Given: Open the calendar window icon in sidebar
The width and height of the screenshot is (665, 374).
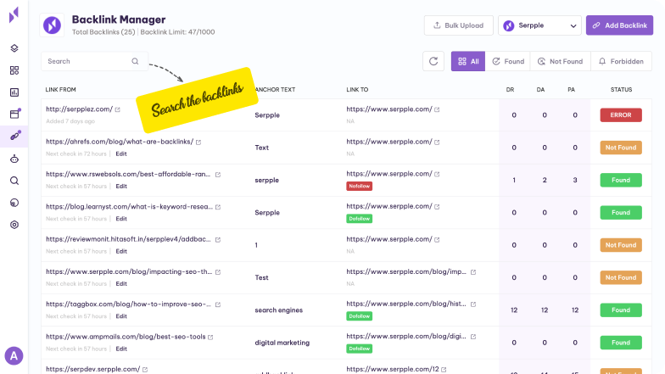Looking at the screenshot, I should click(15, 114).
